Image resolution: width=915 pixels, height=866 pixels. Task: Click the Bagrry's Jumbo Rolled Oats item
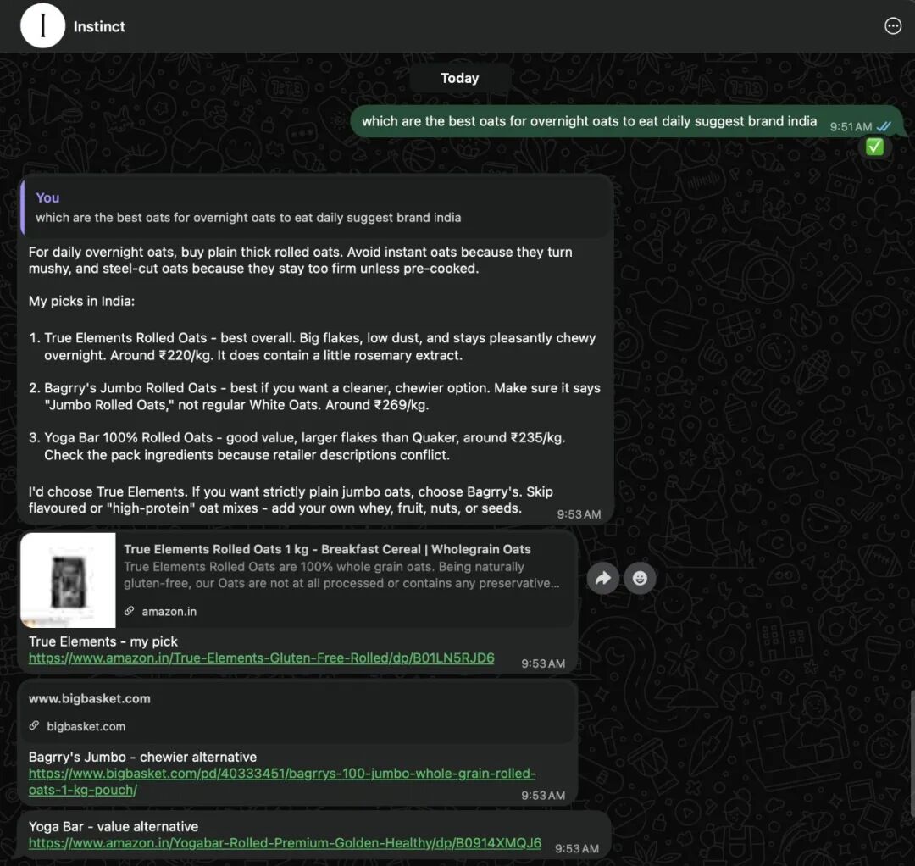click(314, 397)
